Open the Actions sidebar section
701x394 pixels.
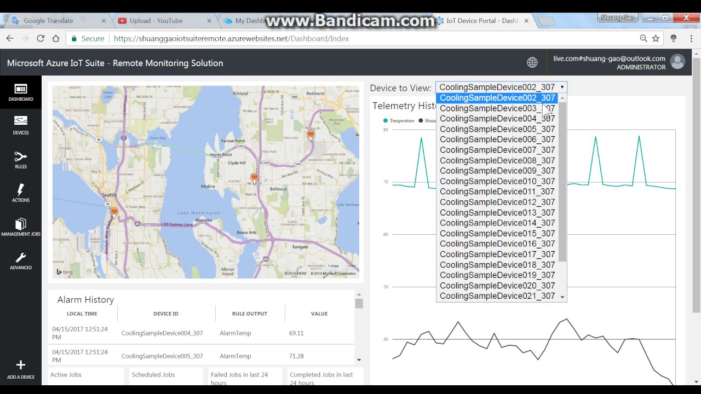(20, 193)
